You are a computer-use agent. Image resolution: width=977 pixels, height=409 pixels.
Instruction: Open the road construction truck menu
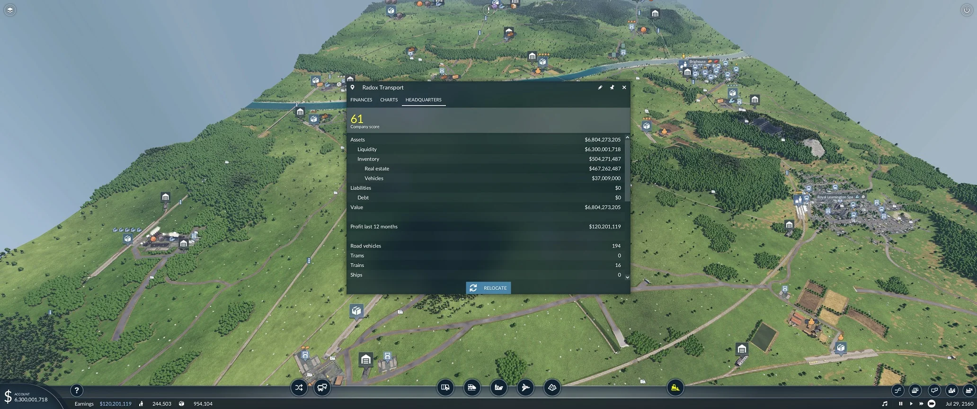point(445,388)
